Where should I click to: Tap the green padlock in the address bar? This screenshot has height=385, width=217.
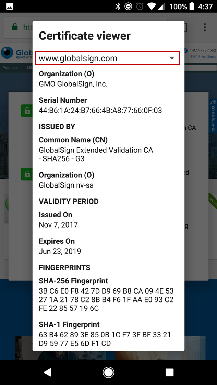click(14, 27)
